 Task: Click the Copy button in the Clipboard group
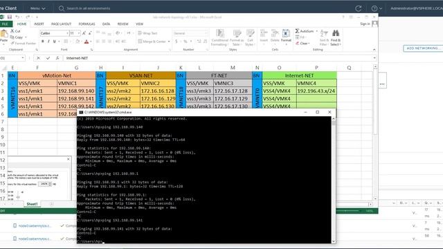tap(17, 37)
